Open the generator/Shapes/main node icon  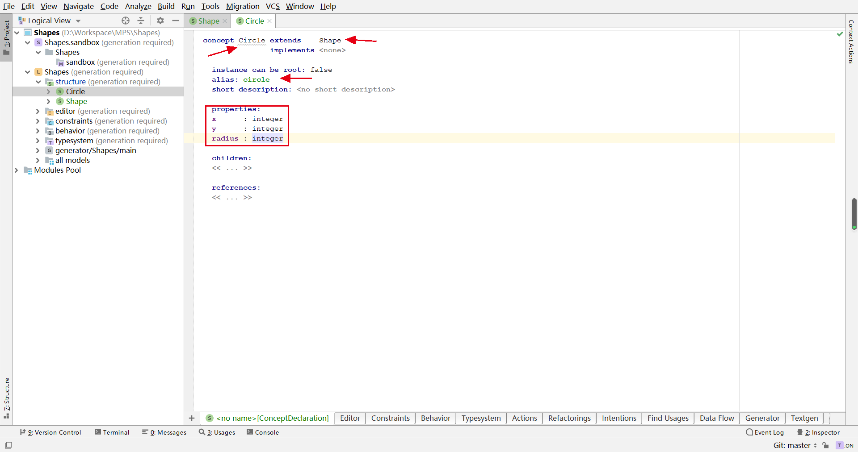(49, 151)
